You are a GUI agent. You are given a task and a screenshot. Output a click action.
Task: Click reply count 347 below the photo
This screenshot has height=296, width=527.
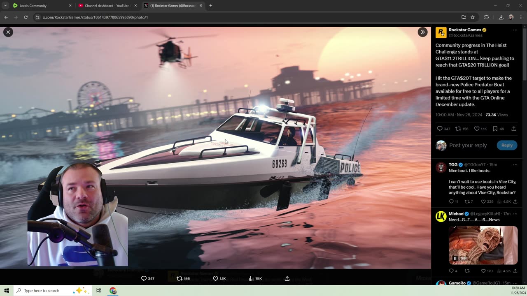click(147, 278)
